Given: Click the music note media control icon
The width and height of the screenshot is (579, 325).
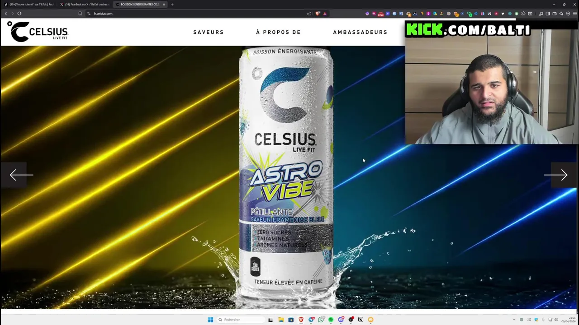Looking at the screenshot, I should (541, 14).
